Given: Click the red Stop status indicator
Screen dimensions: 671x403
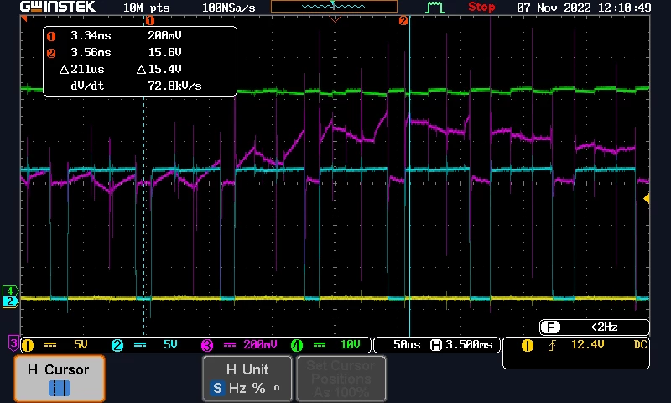Looking at the screenshot, I should (481, 7).
